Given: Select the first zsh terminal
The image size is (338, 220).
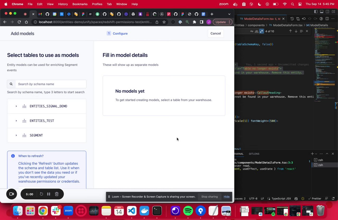Looking at the screenshot, I should tap(324, 160).
